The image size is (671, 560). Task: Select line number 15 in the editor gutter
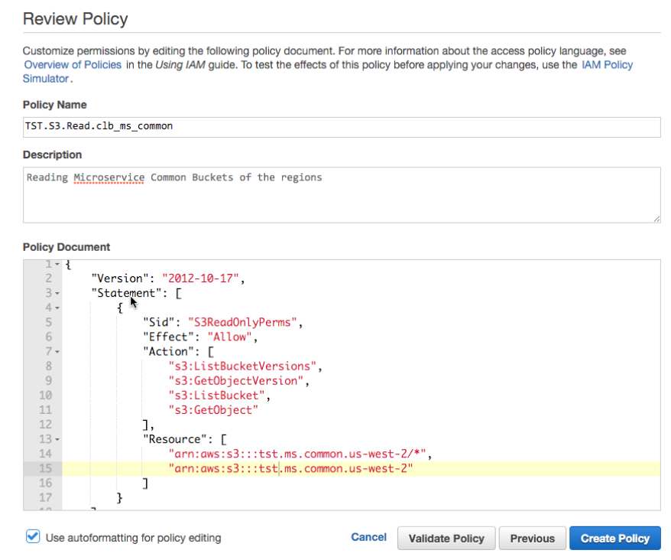pyautogui.click(x=44, y=468)
